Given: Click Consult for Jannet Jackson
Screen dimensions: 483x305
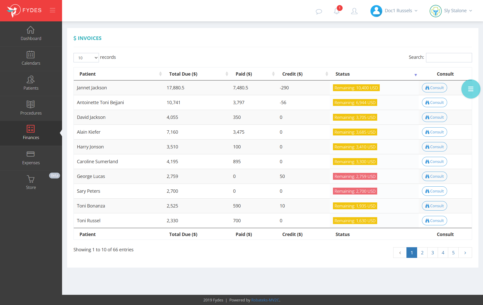Looking at the screenshot, I should click(434, 88).
